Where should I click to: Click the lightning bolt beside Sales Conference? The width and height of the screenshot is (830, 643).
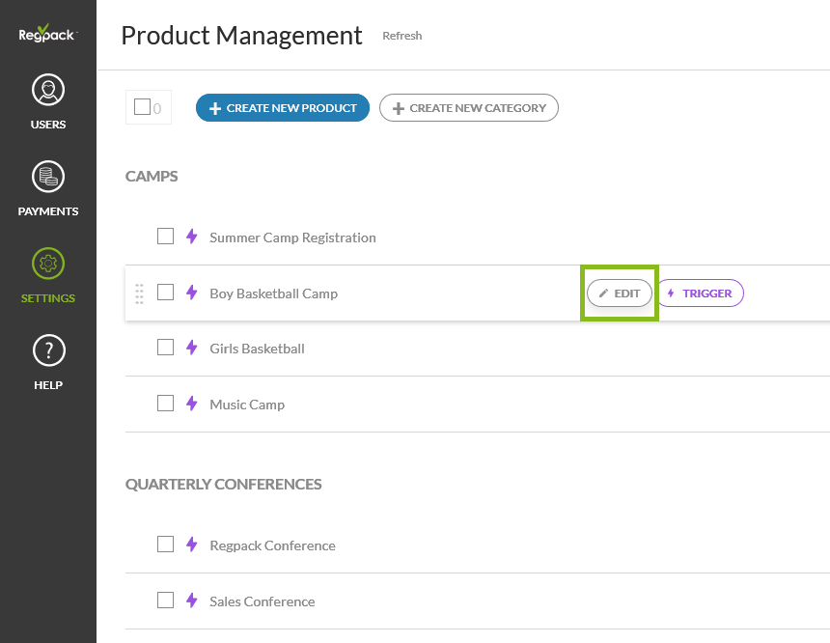(x=192, y=601)
